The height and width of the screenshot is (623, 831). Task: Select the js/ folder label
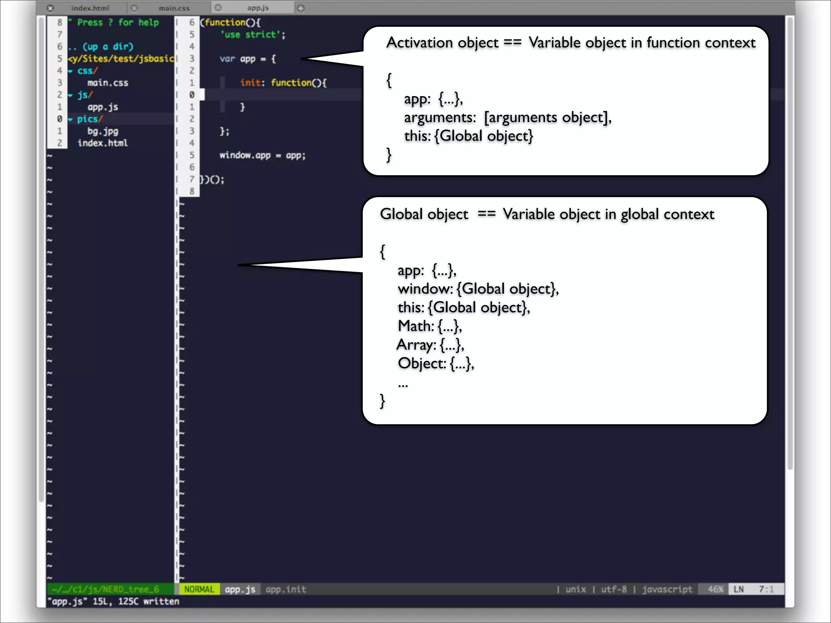click(x=85, y=95)
